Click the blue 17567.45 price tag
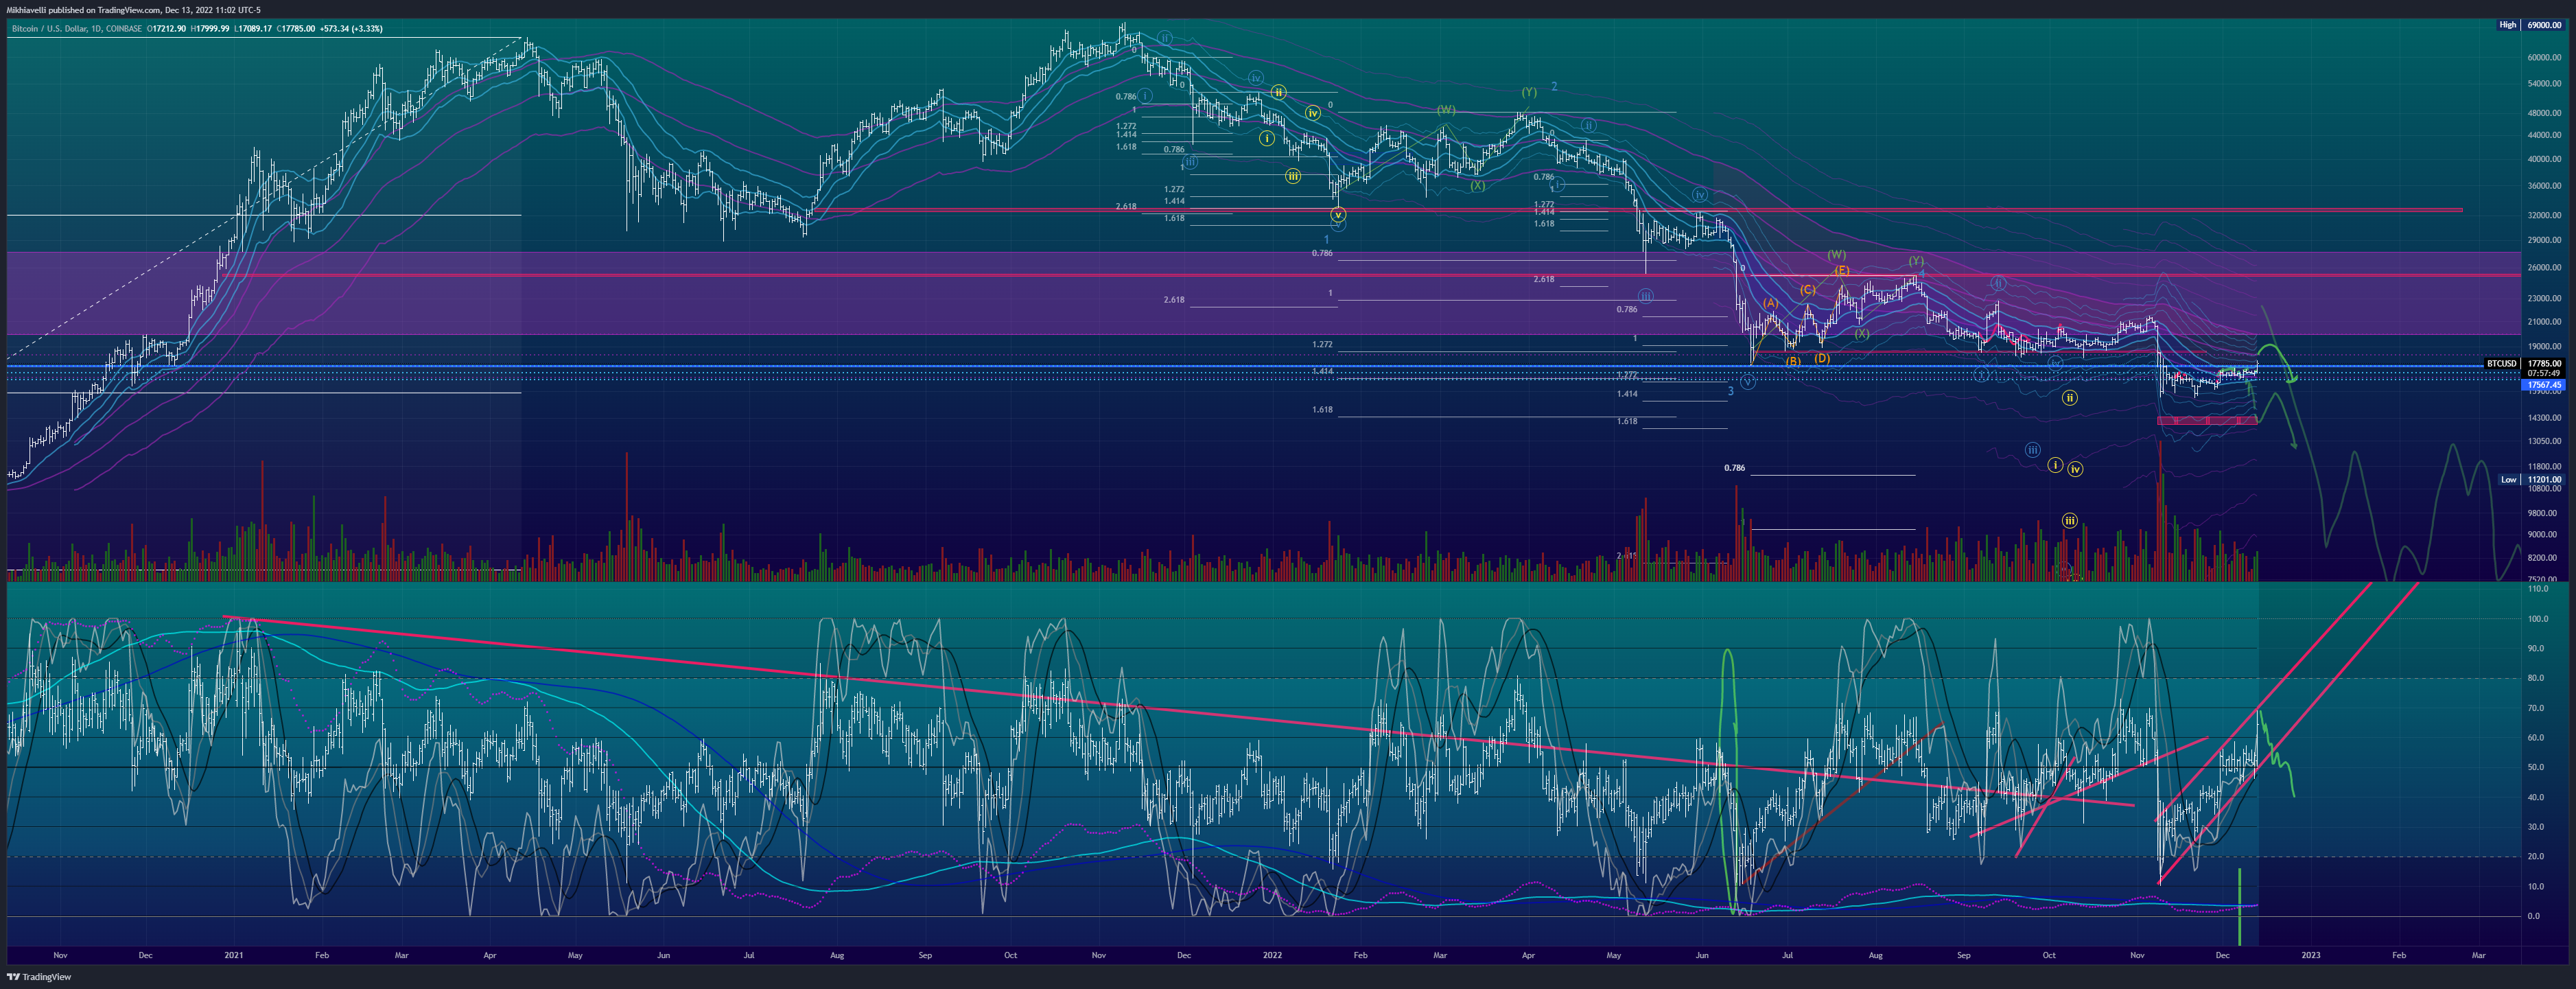Screen dimensions: 2576x989 (2544, 385)
